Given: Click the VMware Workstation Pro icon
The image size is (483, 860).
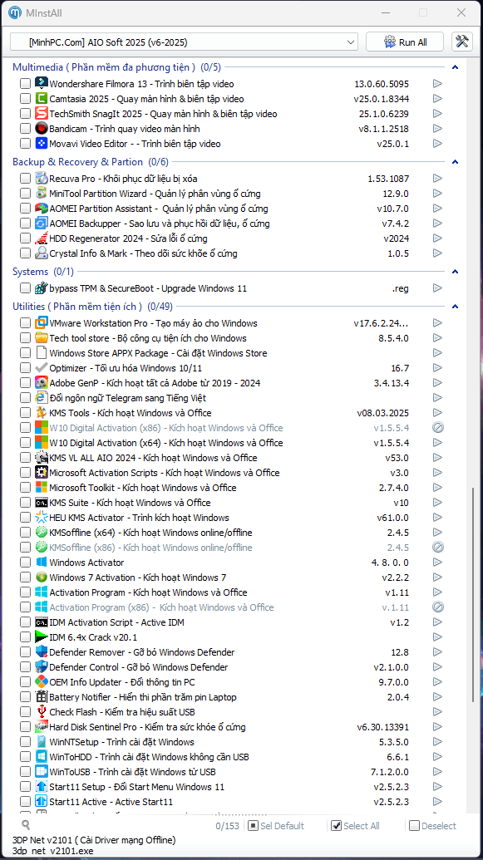Looking at the screenshot, I should click(42, 323).
